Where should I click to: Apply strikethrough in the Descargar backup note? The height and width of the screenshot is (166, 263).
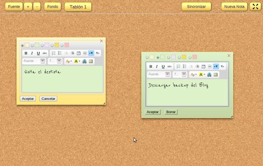click(x=169, y=67)
